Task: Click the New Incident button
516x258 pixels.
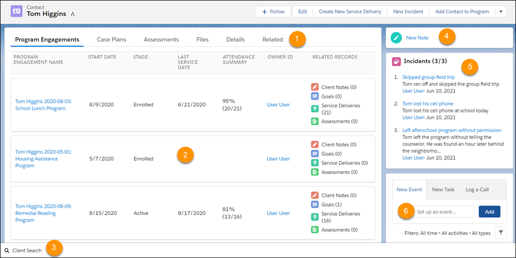Action: click(408, 11)
